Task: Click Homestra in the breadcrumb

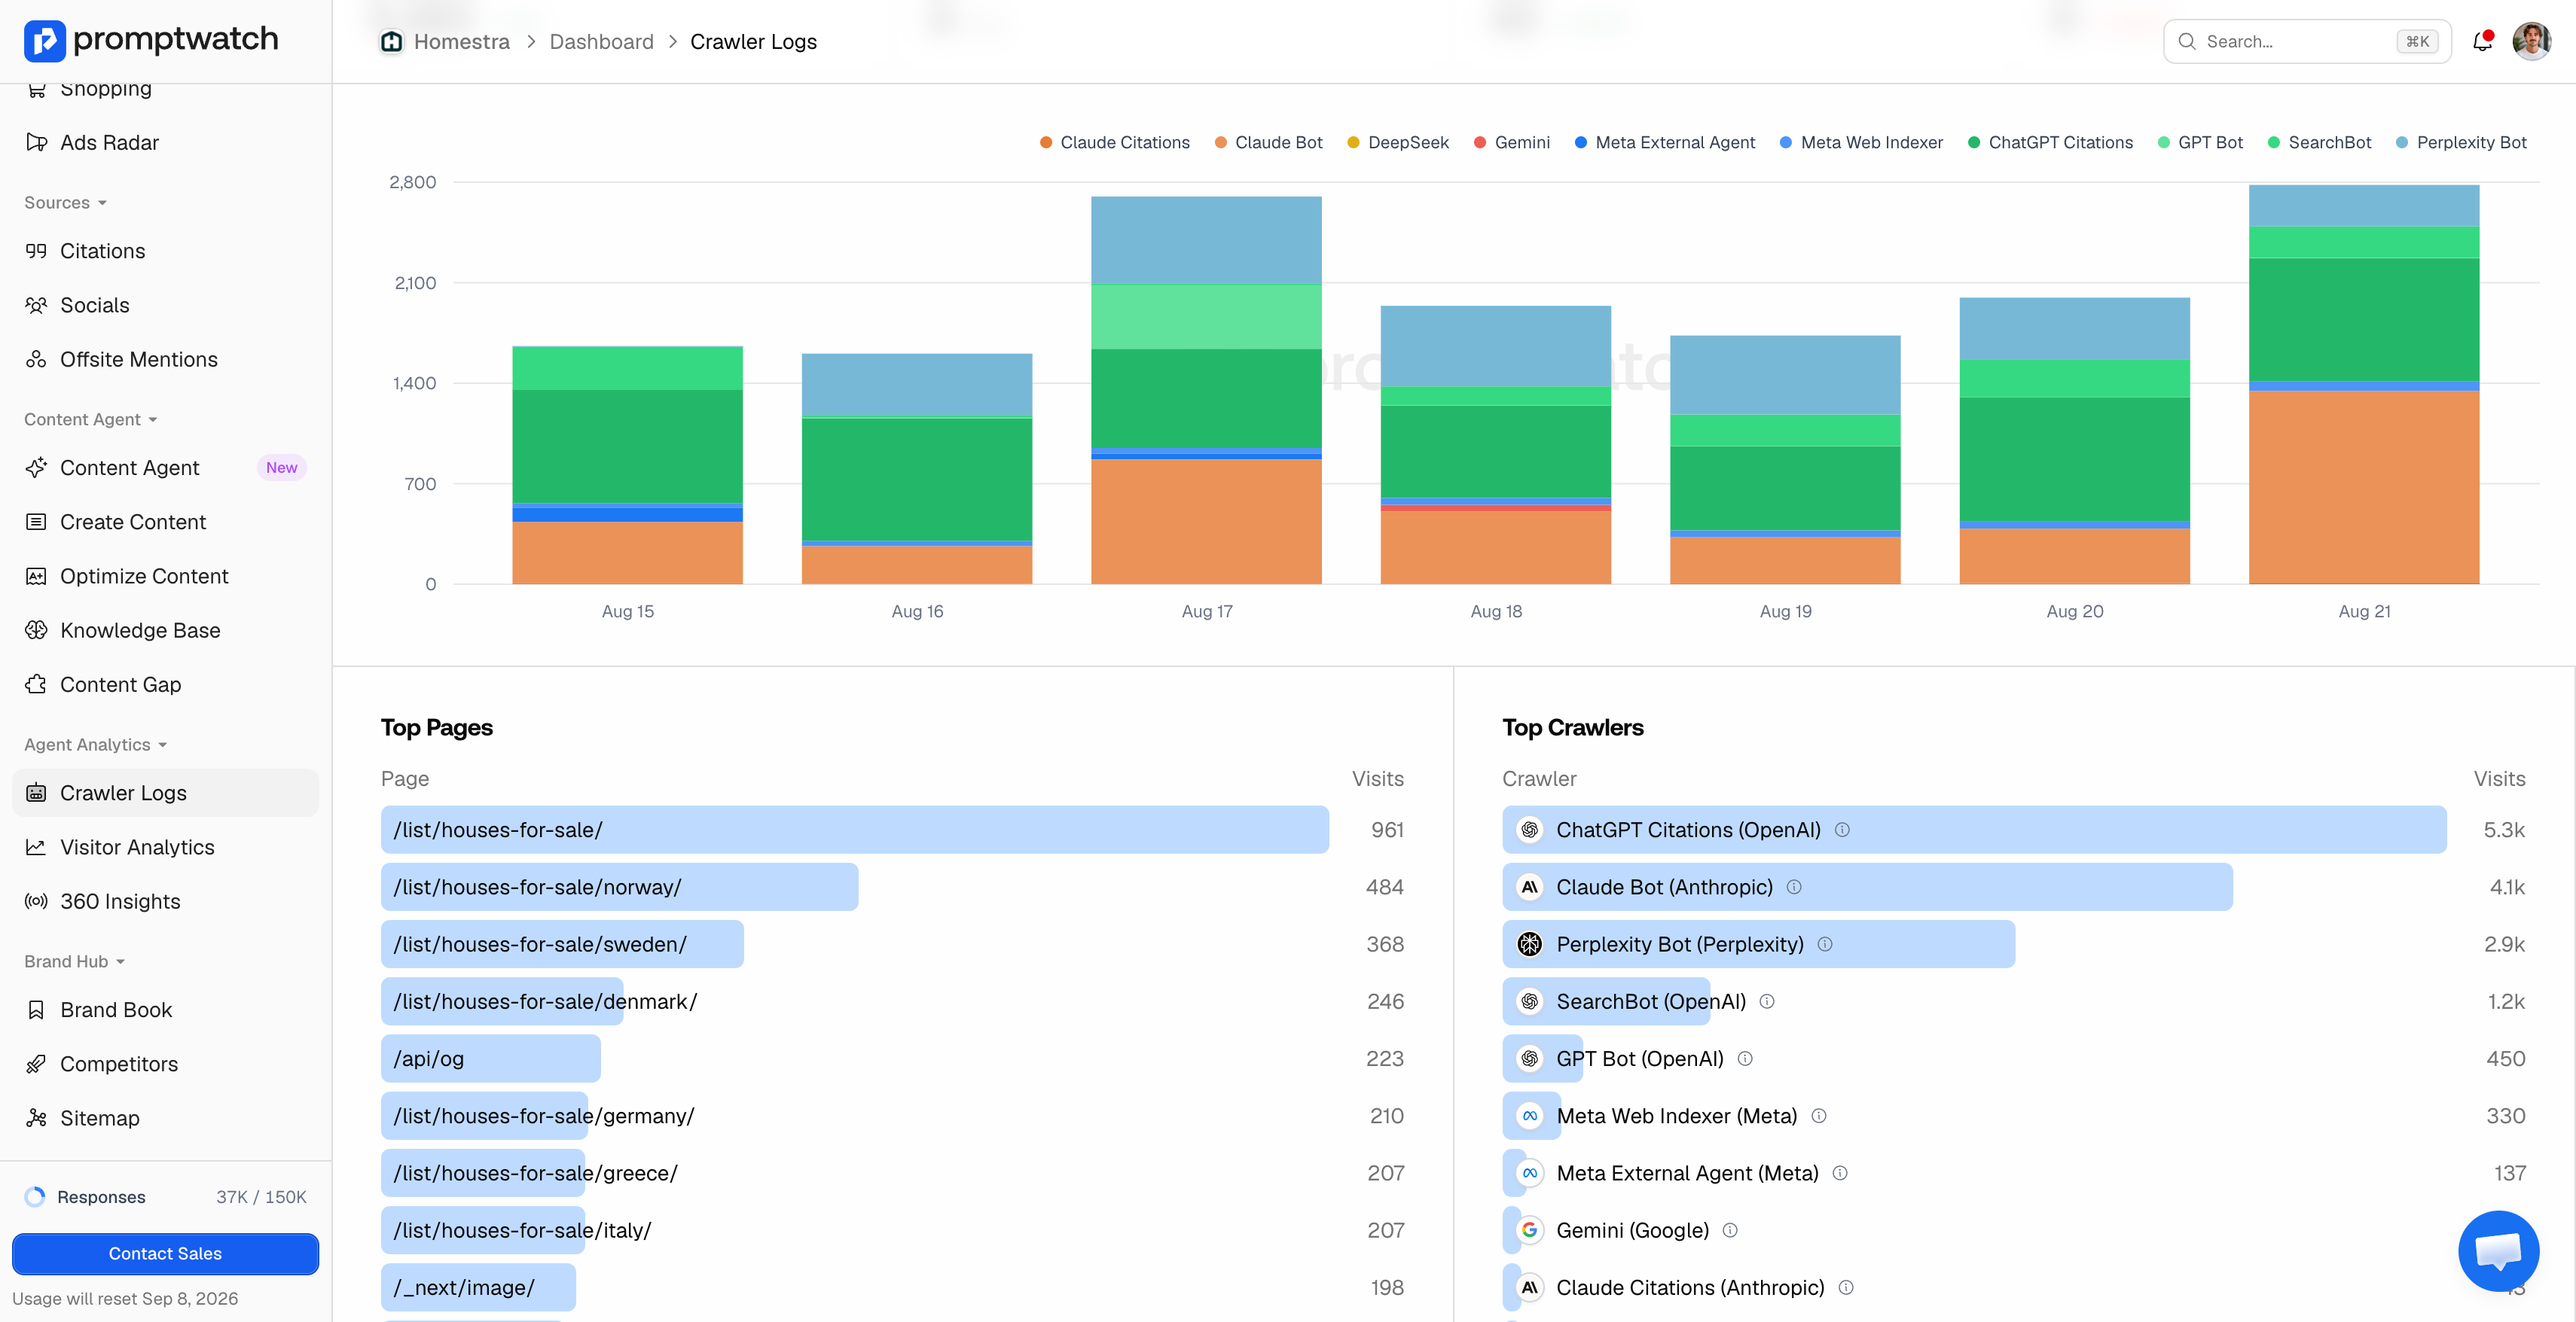Action: pos(461,42)
